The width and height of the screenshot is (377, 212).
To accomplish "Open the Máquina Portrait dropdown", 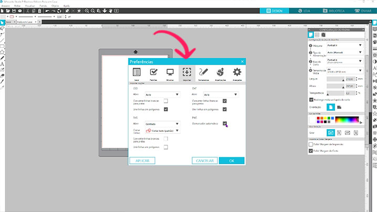I will (x=344, y=46).
